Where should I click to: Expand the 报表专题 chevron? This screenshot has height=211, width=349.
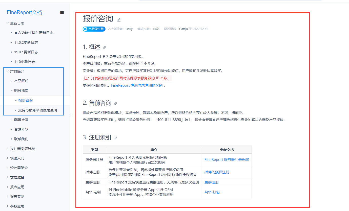coord(8,197)
